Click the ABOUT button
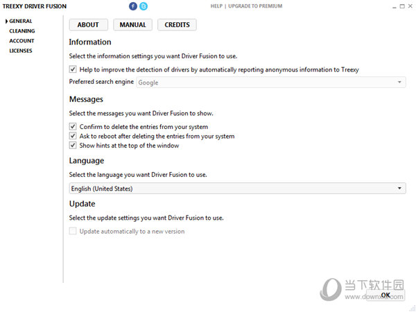Viewport: 416px width, 312px height. (88, 25)
